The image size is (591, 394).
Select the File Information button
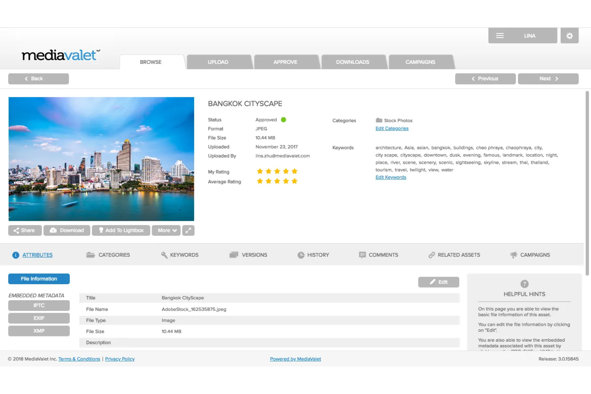pos(39,279)
